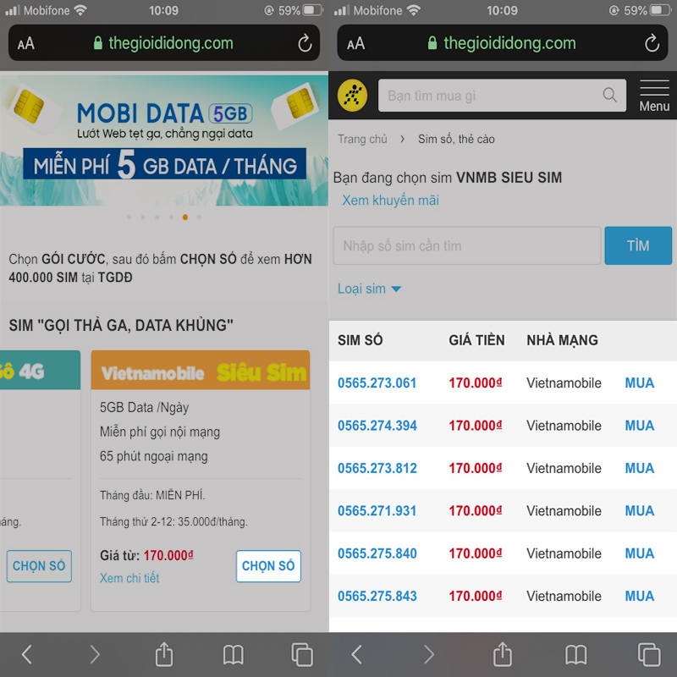Click the Sim số, thẻ cào breadcrumb
The image size is (677, 677).
click(456, 139)
